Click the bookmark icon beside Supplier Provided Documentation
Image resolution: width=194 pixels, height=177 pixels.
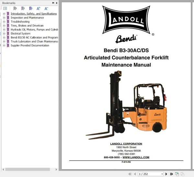point(8,45)
